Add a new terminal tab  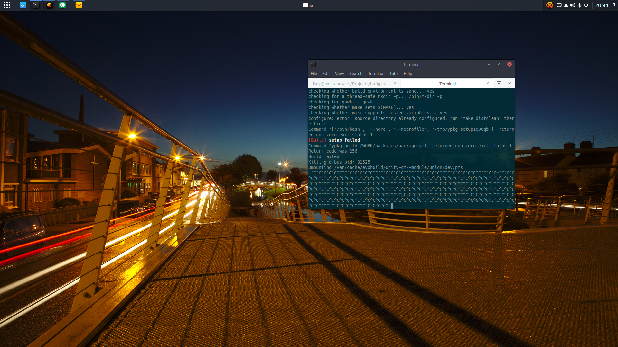click(499, 83)
